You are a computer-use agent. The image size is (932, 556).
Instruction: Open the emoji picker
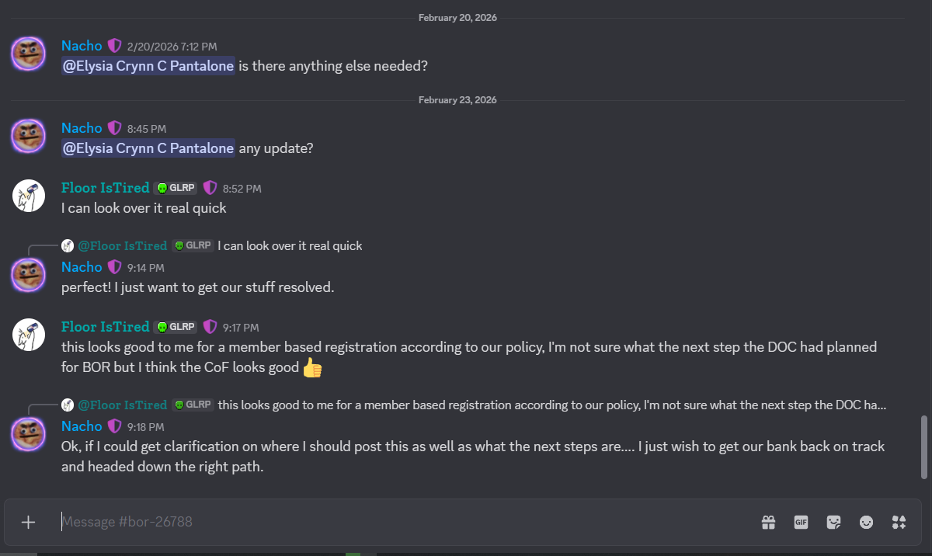[x=866, y=522]
